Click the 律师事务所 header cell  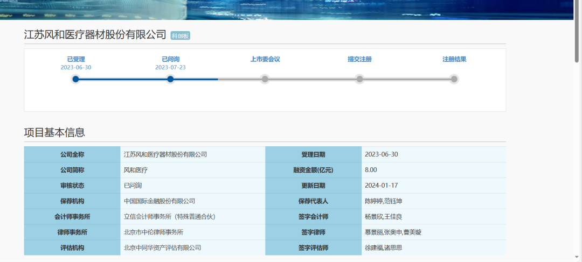72,232
